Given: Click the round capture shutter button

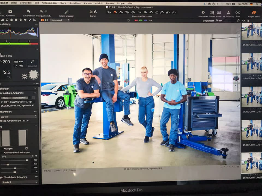Looking at the screenshot, I should [x=34, y=75].
